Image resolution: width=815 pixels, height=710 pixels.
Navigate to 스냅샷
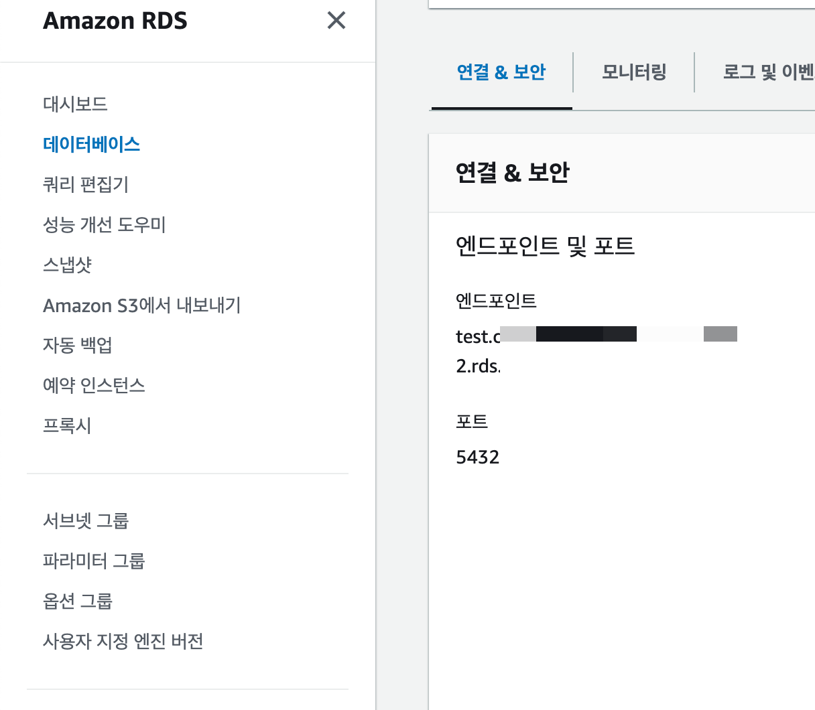(67, 265)
